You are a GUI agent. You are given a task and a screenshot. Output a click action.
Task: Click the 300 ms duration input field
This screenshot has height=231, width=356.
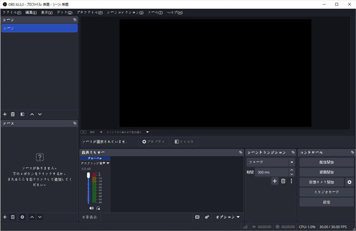(x=272, y=172)
